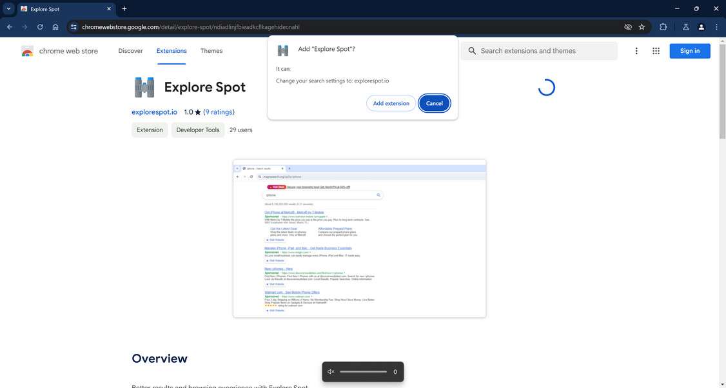Switch to the Themes tab

[x=210, y=50]
